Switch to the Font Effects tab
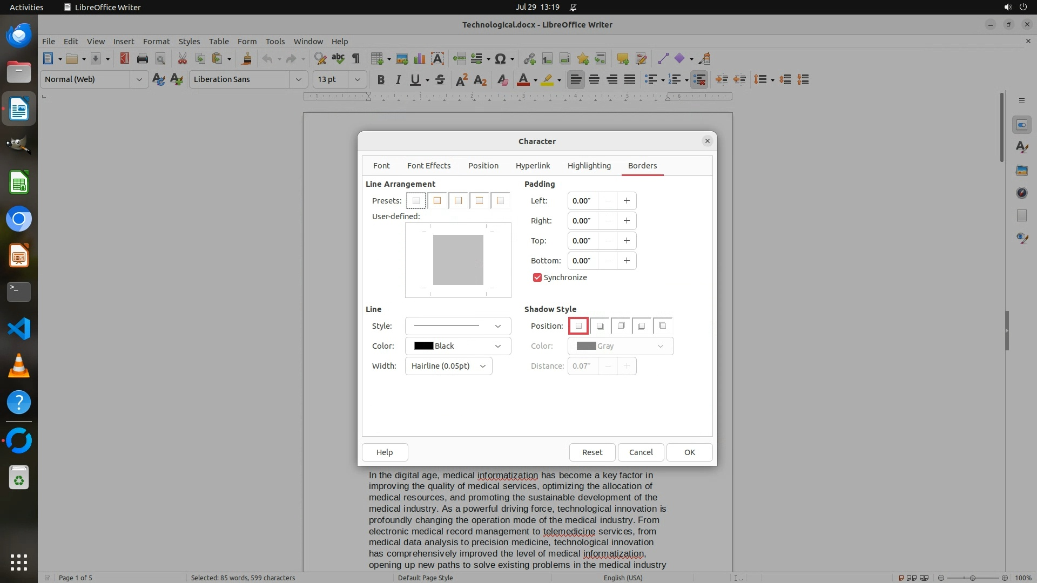The image size is (1037, 583). pos(428,166)
